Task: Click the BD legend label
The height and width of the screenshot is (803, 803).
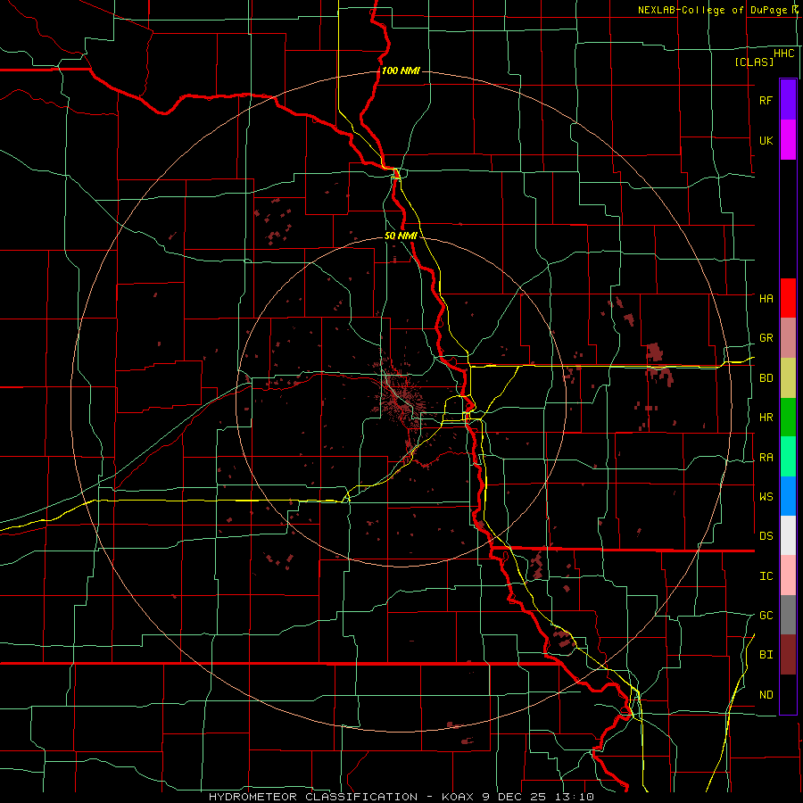Action: (x=766, y=378)
